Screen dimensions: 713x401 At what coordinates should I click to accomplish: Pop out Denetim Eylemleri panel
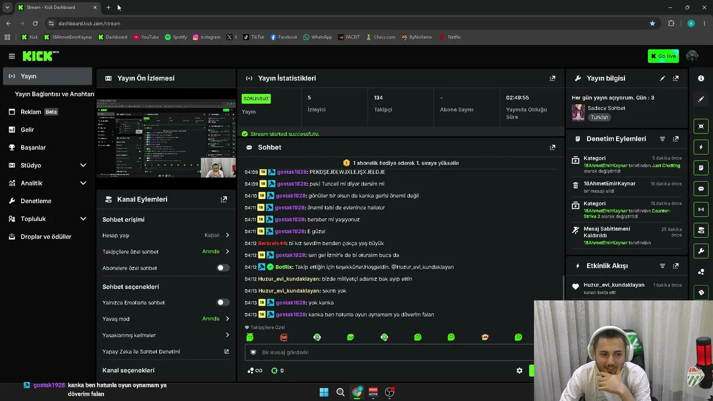(676, 139)
